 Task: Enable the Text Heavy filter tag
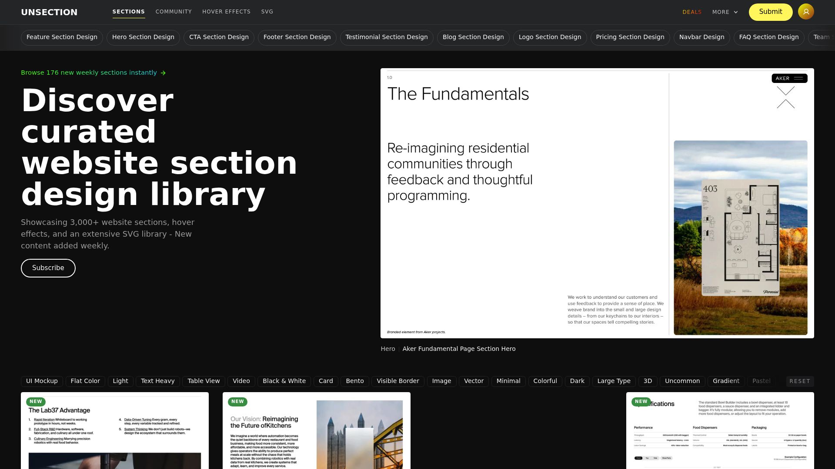(x=157, y=381)
